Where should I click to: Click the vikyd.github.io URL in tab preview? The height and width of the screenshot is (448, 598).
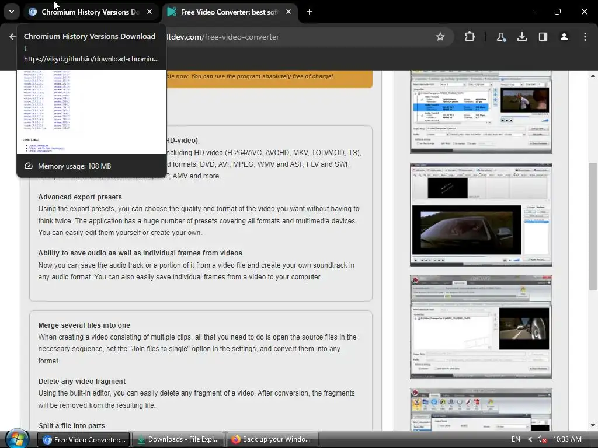pyautogui.click(x=91, y=59)
